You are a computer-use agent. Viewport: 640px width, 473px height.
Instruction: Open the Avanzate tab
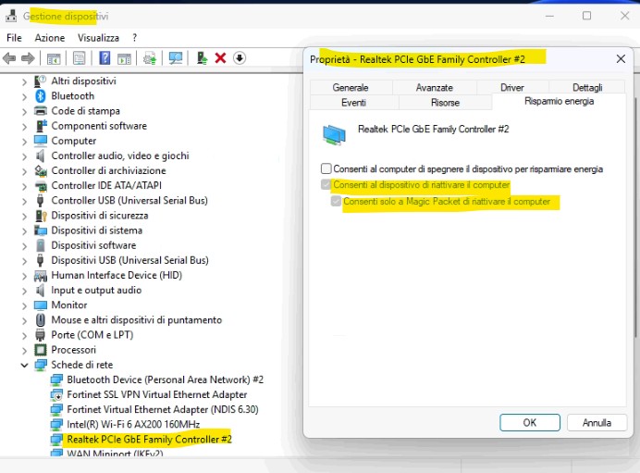pos(434,87)
